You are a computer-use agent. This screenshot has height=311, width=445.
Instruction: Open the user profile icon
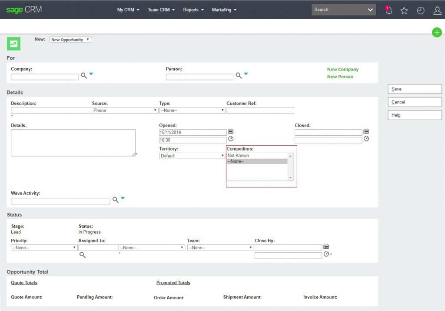(x=437, y=11)
